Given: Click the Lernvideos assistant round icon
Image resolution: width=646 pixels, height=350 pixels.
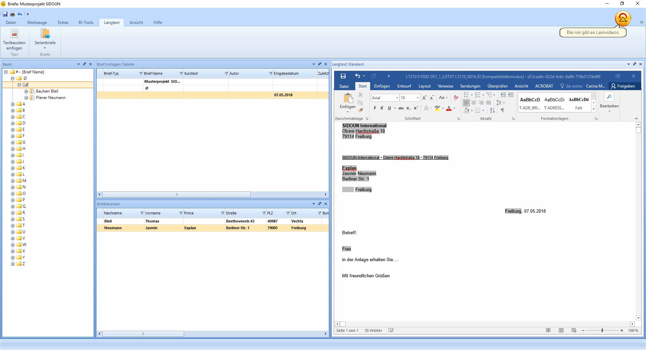Looking at the screenshot, I should pyautogui.click(x=622, y=19).
